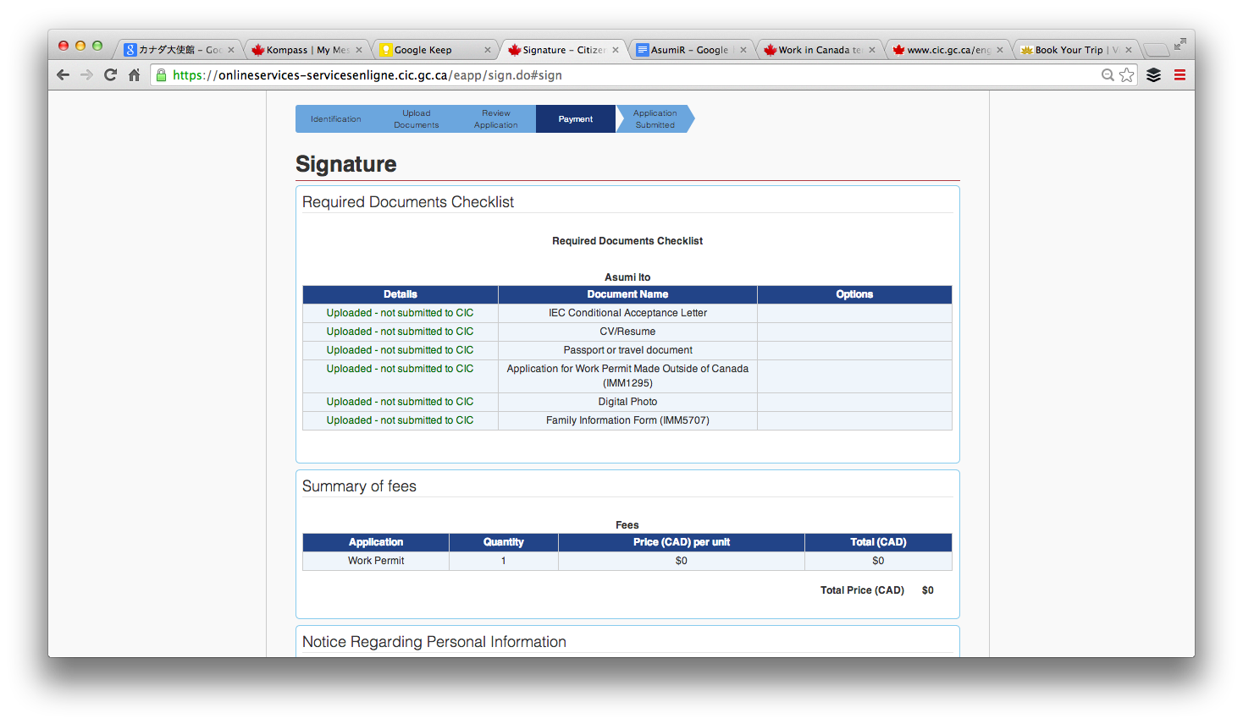Open the Book Your Trip tab
The height and width of the screenshot is (724, 1243).
click(x=1069, y=50)
